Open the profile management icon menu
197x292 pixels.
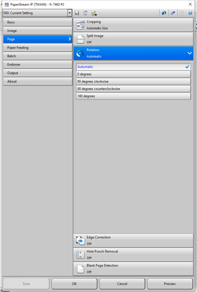click(x=94, y=13)
